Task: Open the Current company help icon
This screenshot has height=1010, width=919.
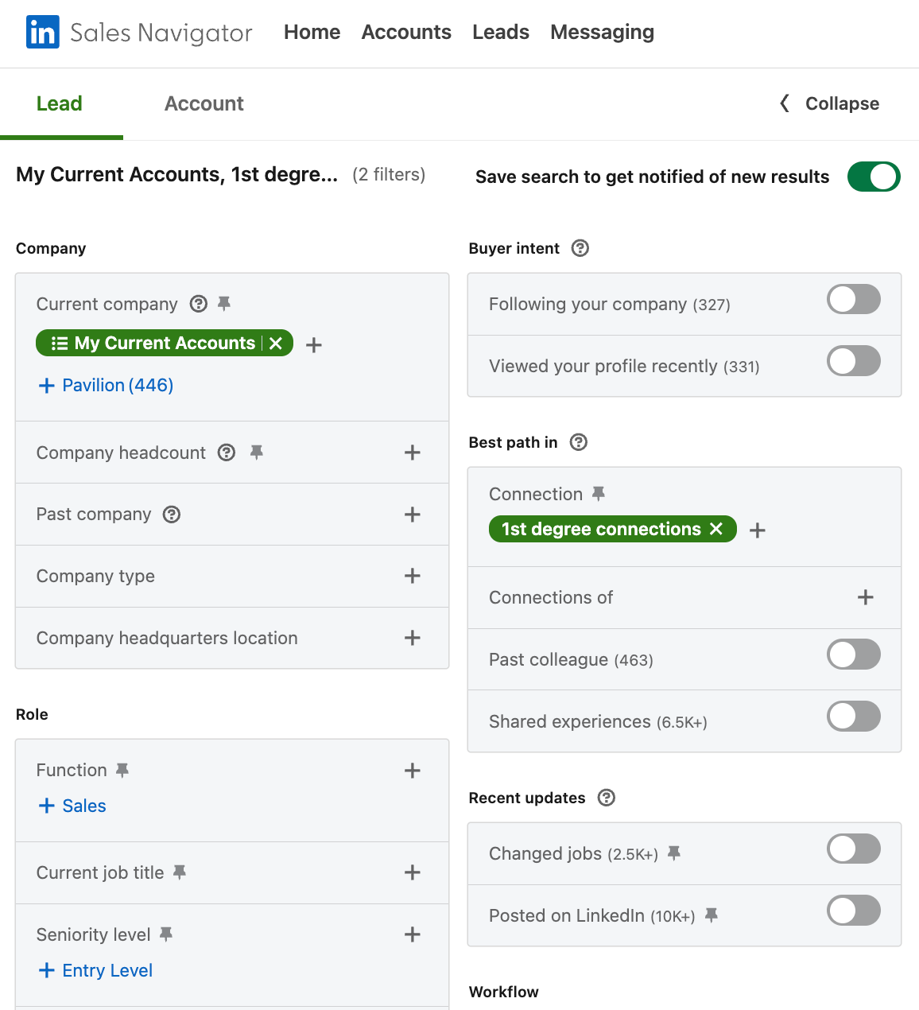Action: (x=199, y=304)
